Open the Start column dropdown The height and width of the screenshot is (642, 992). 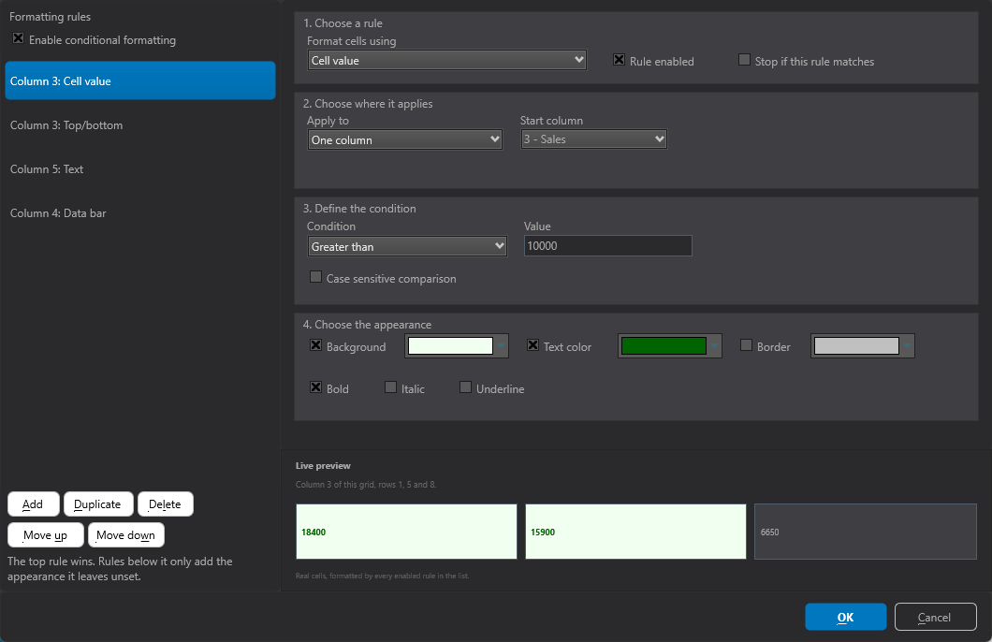(x=593, y=139)
